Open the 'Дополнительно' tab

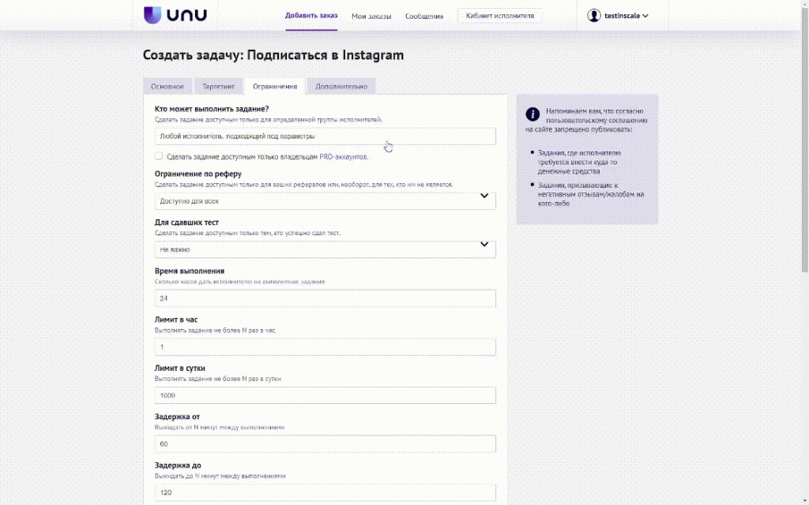click(341, 86)
